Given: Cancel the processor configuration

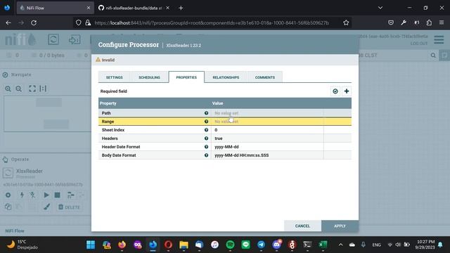Looking at the screenshot, I should [x=302, y=226].
